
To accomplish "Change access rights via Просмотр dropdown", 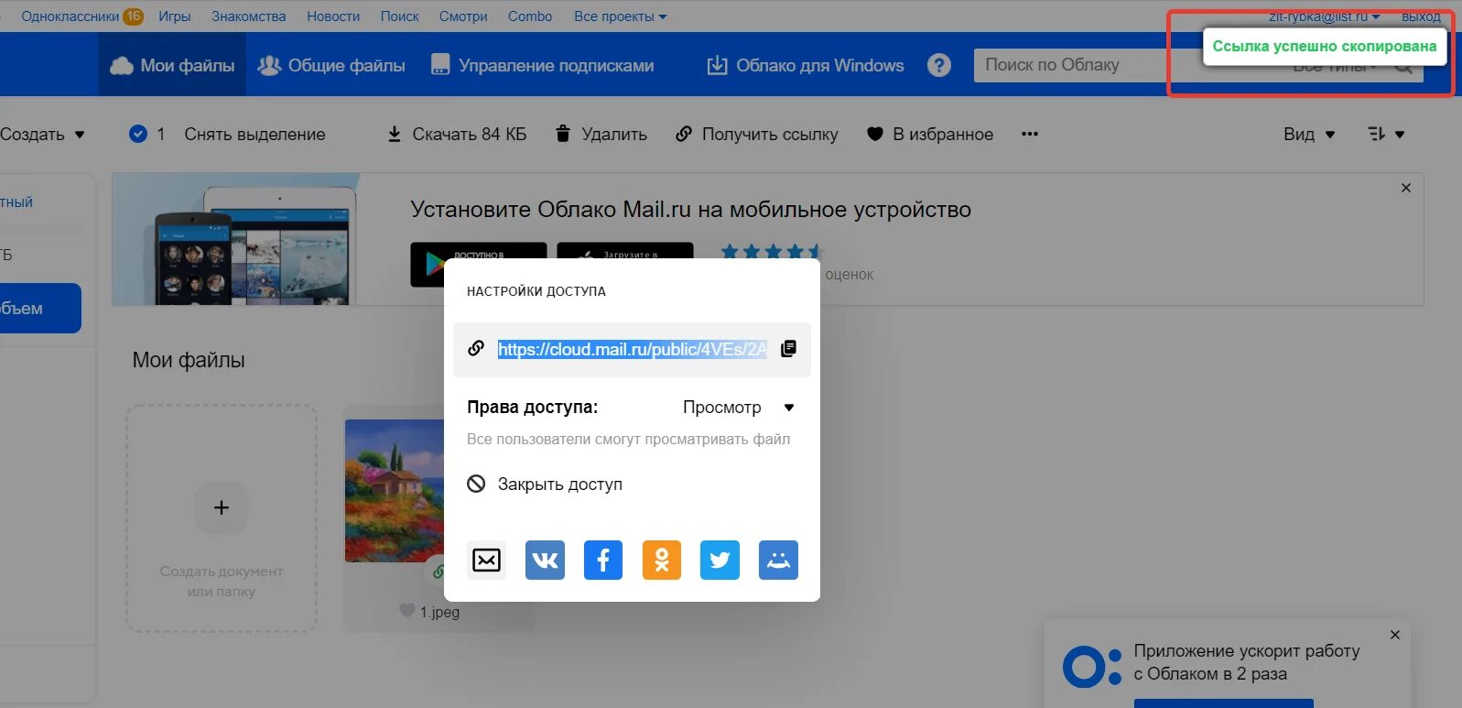I will pyautogui.click(x=739, y=408).
